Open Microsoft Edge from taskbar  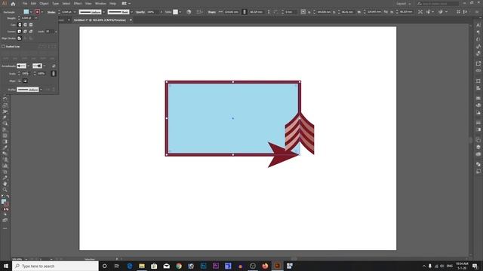coord(129,266)
